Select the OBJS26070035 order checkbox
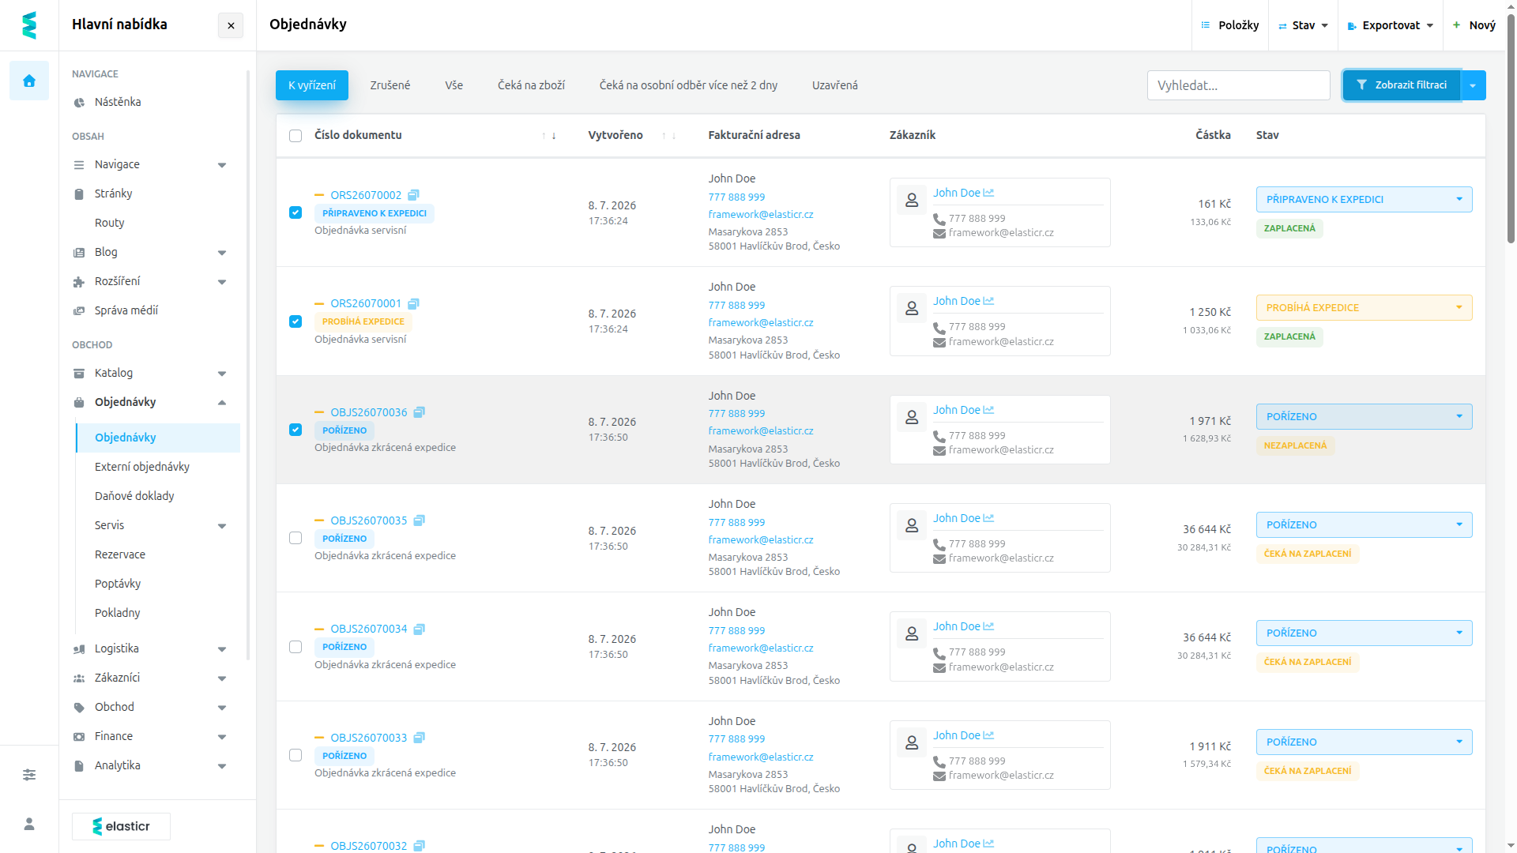Screen dimensions: 1517x853 click(x=295, y=538)
